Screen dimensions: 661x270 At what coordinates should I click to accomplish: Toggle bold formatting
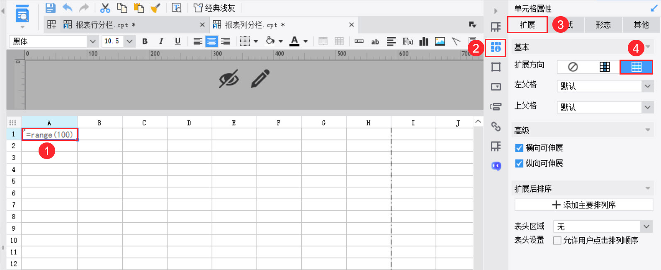[x=145, y=41]
